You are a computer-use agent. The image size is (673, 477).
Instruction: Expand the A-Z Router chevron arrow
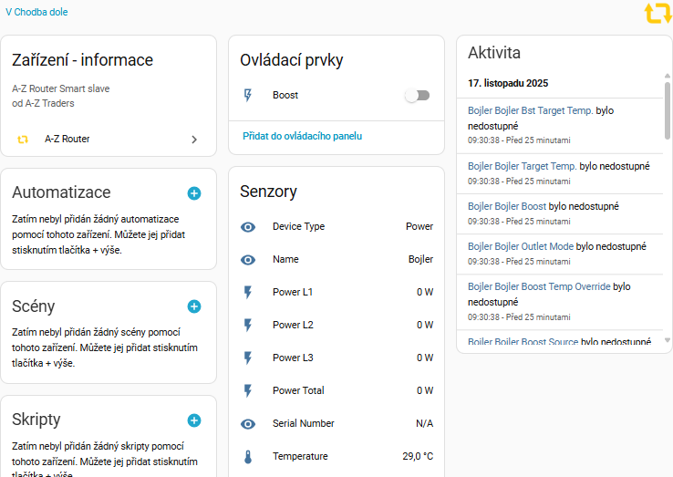pos(193,140)
